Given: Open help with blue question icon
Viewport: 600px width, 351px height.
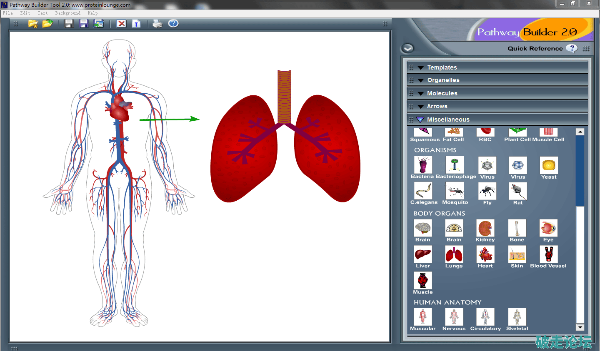Looking at the screenshot, I should tap(173, 23).
